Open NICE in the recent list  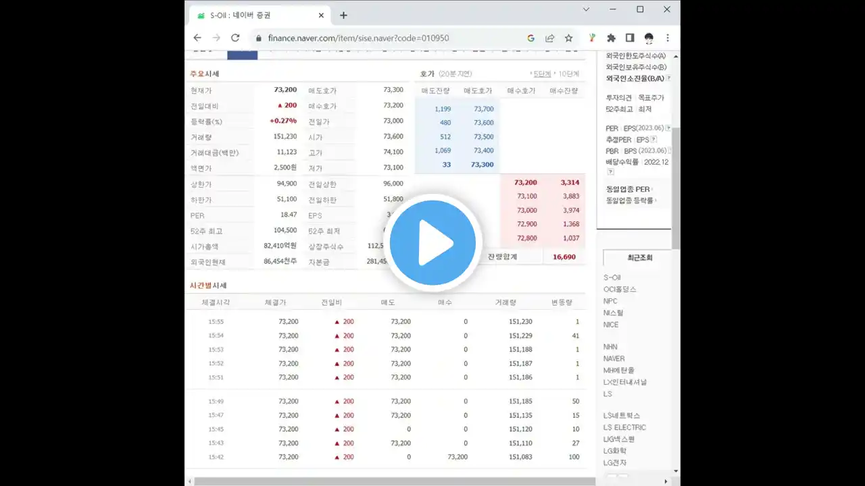coord(611,325)
